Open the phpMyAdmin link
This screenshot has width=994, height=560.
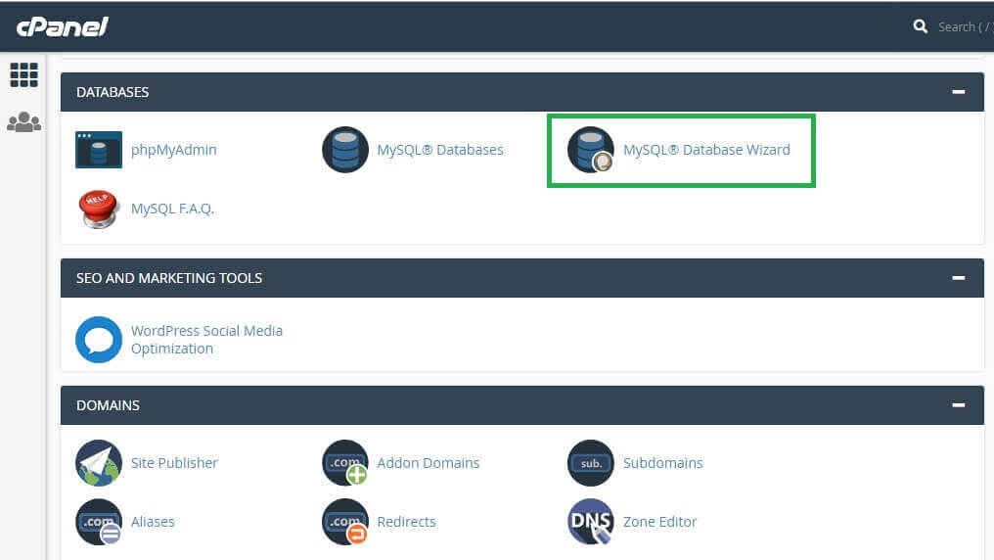coord(174,150)
